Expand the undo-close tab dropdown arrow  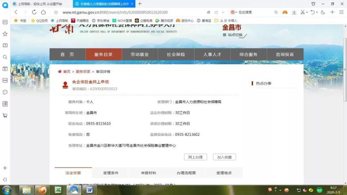(317, 13)
